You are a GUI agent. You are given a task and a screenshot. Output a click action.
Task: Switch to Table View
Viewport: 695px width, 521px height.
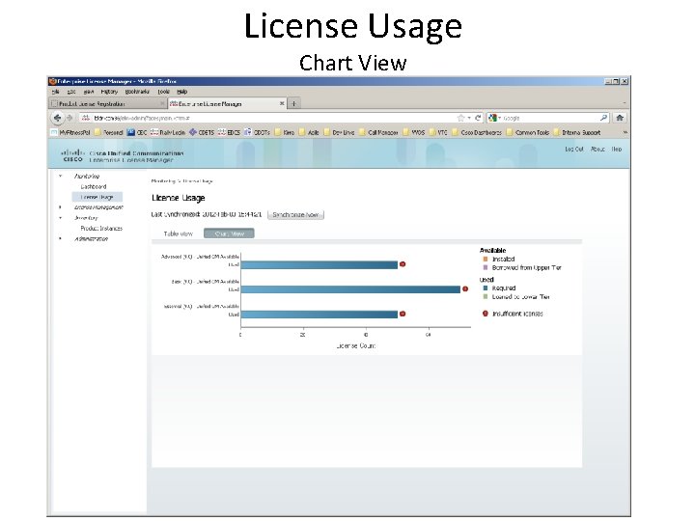click(179, 233)
